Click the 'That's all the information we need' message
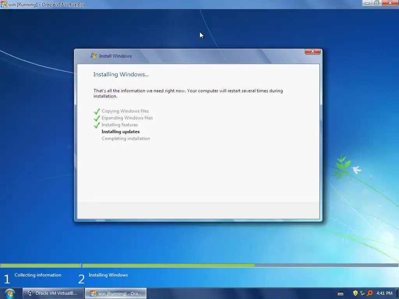Image resolution: width=399 pixels, height=299 pixels. [x=188, y=93]
